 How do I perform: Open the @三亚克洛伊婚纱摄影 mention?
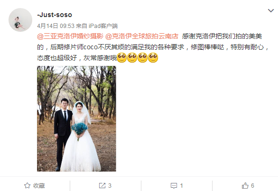click(x=70, y=36)
